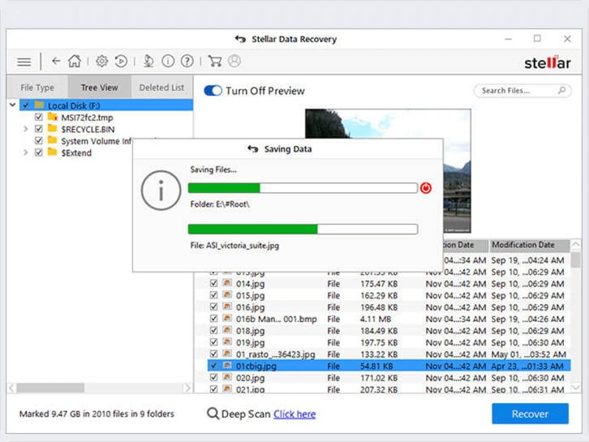The height and width of the screenshot is (442, 589).
Task: Uncheck the Local Disk (F:) checkbox
Action: 25,105
